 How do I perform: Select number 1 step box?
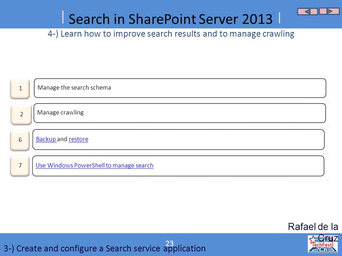[x=20, y=89]
